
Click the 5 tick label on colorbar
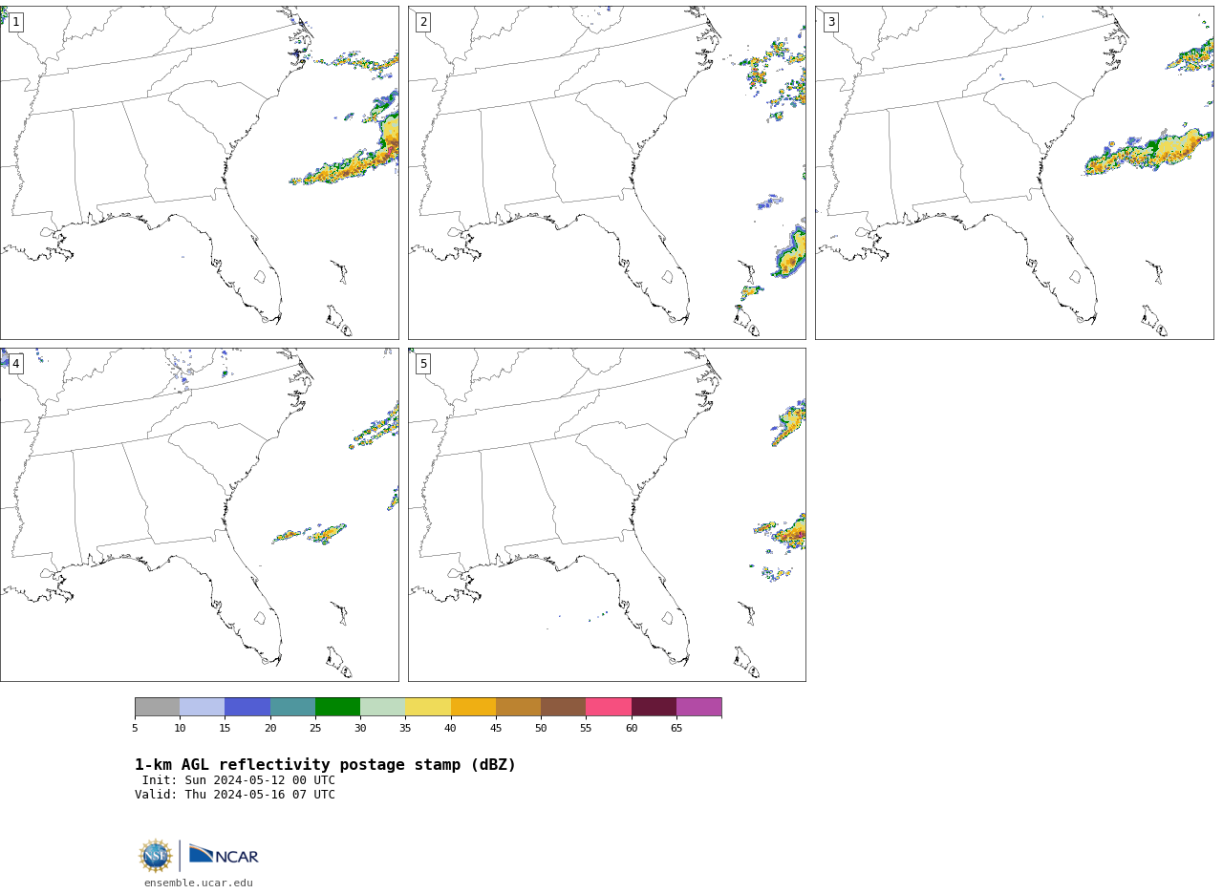click(135, 729)
